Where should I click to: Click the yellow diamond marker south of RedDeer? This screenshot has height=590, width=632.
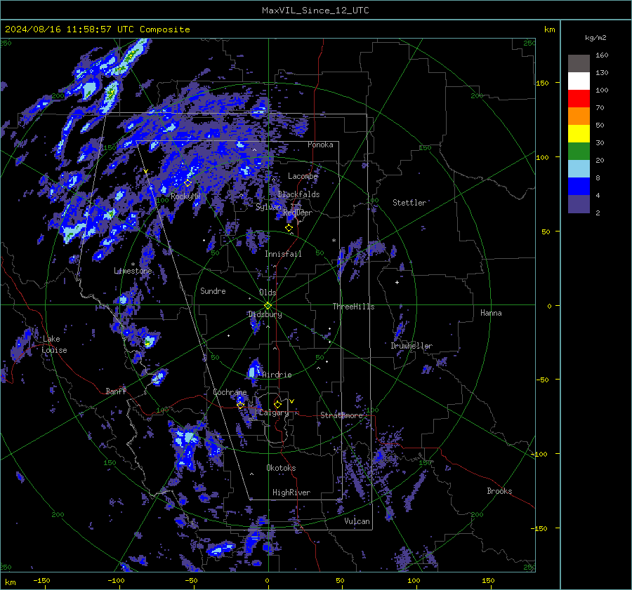(x=289, y=228)
